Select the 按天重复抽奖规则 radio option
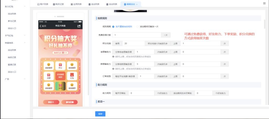Screen dimensions: 269x119 pos(113,26)
